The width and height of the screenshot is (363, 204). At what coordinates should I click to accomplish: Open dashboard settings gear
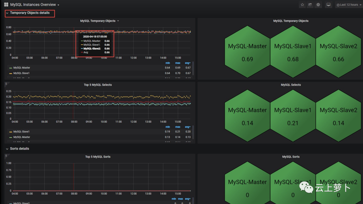(x=318, y=5)
